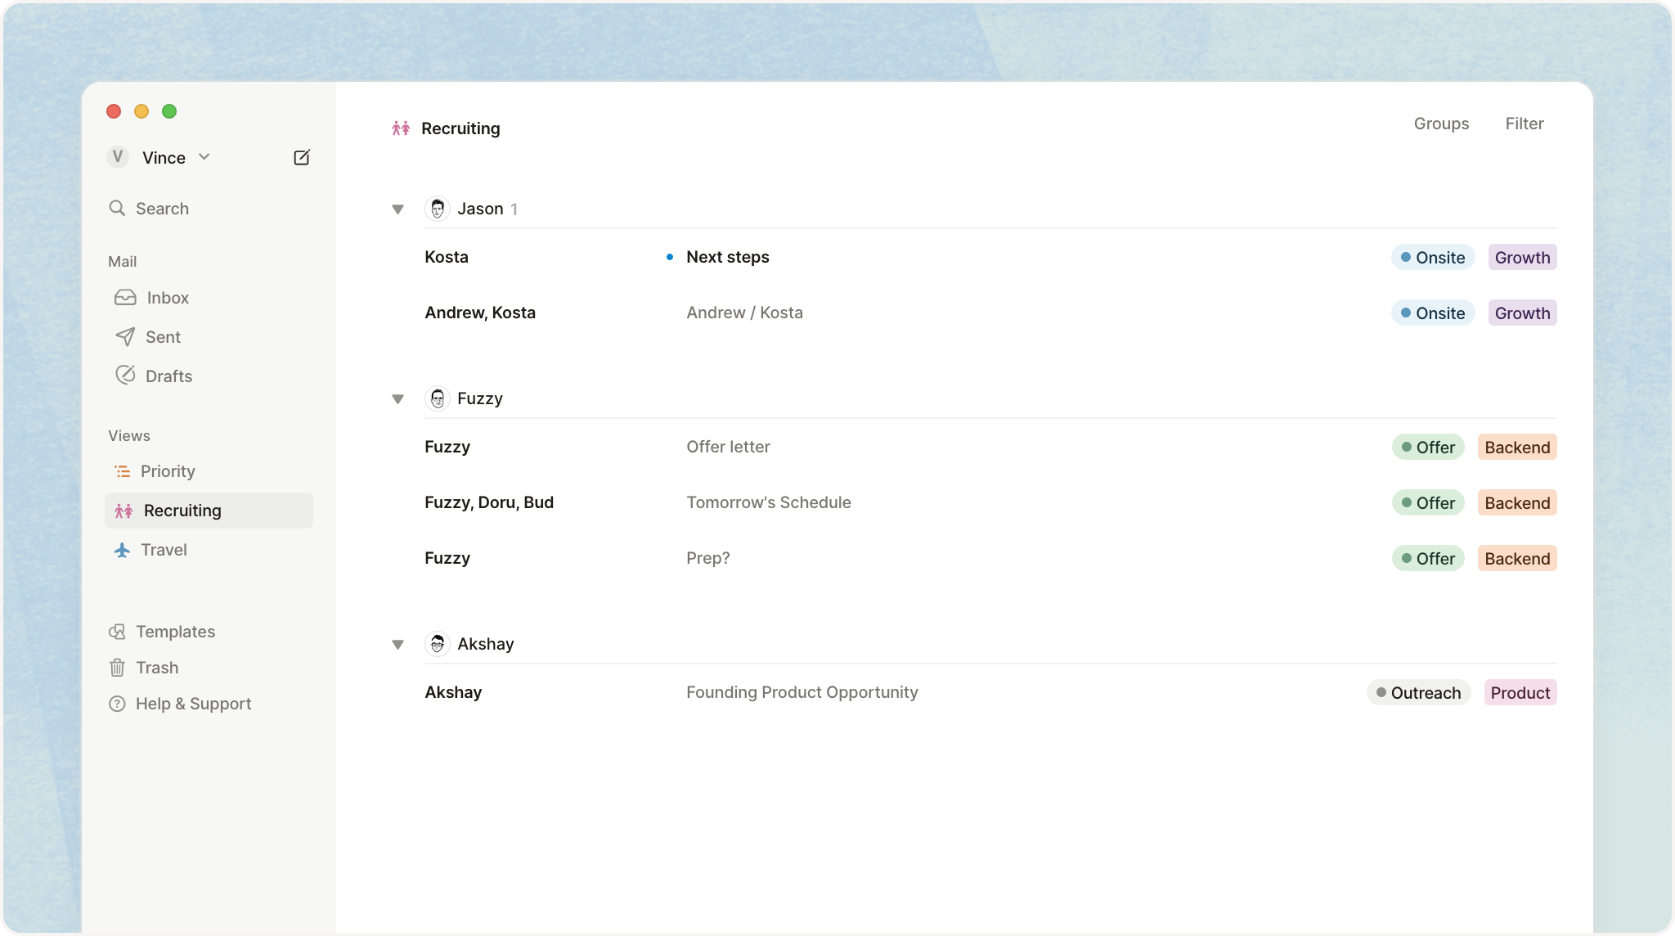Click the search magnifier icon

pyautogui.click(x=117, y=208)
